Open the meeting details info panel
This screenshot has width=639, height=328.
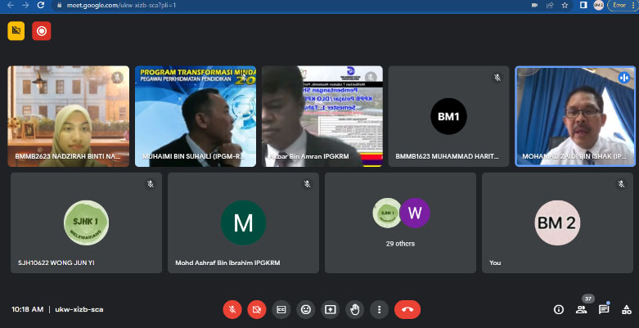point(559,309)
